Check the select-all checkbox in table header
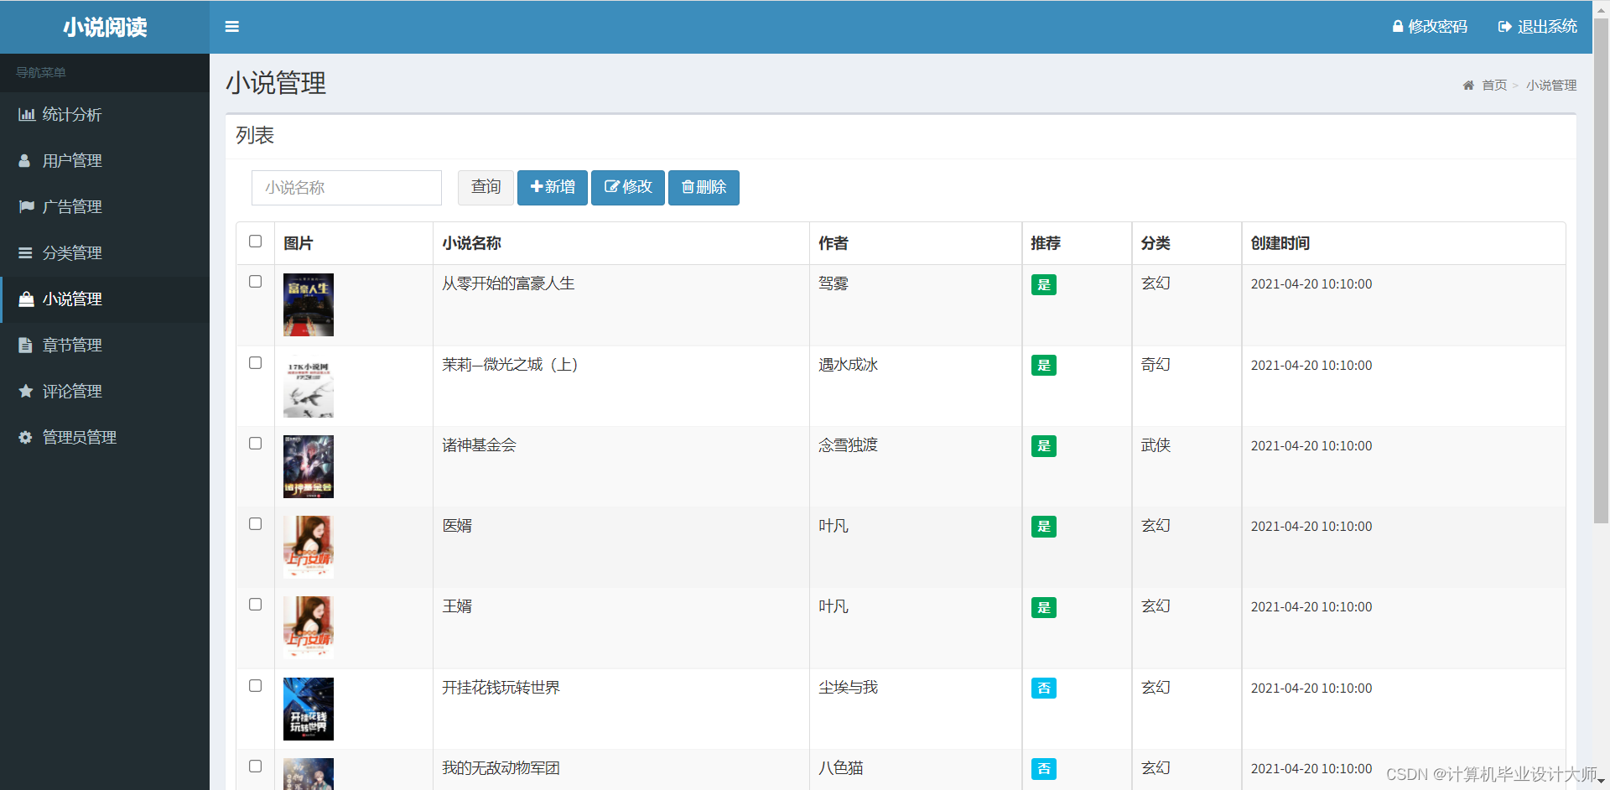Viewport: 1610px width, 790px height. (256, 242)
